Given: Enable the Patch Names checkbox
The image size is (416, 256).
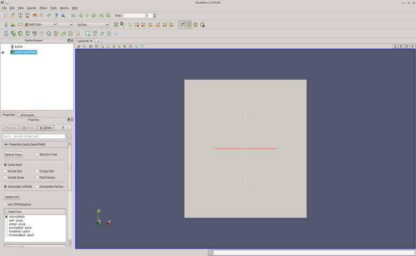Looking at the screenshot, I should coord(37,177).
